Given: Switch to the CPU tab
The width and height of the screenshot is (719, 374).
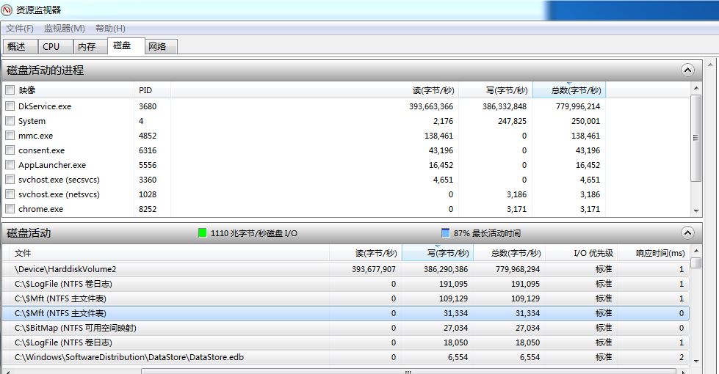Looking at the screenshot, I should (x=51, y=46).
